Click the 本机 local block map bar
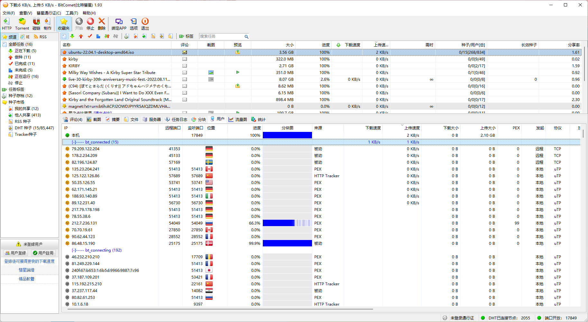This screenshot has width=588, height=322. (x=287, y=135)
